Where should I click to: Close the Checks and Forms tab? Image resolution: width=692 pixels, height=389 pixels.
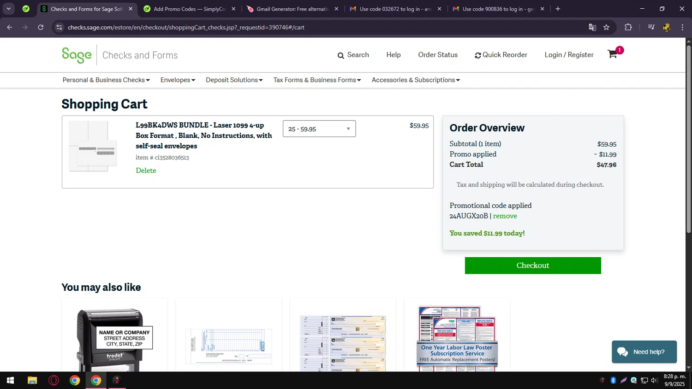click(131, 9)
